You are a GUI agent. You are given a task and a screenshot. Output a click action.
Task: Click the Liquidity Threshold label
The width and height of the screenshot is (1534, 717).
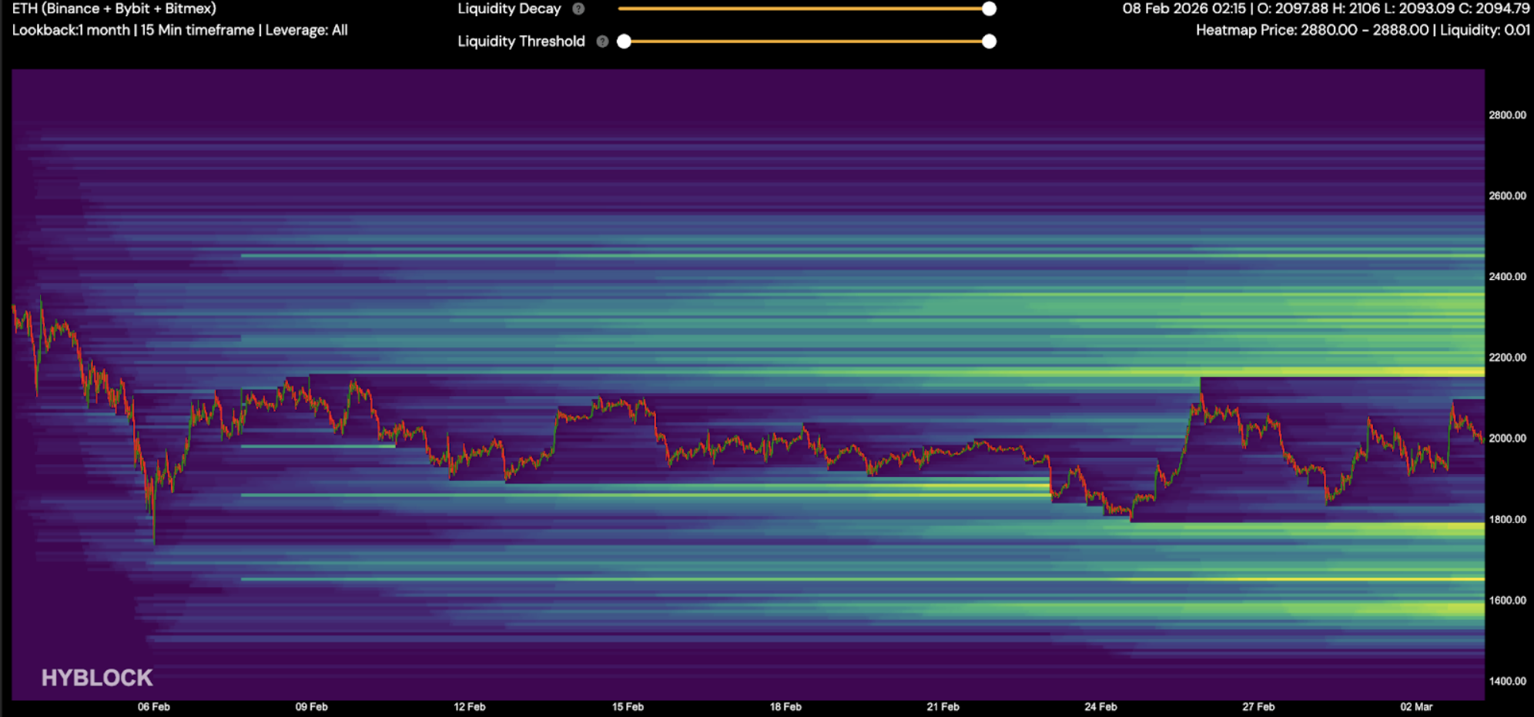pyautogui.click(x=521, y=42)
